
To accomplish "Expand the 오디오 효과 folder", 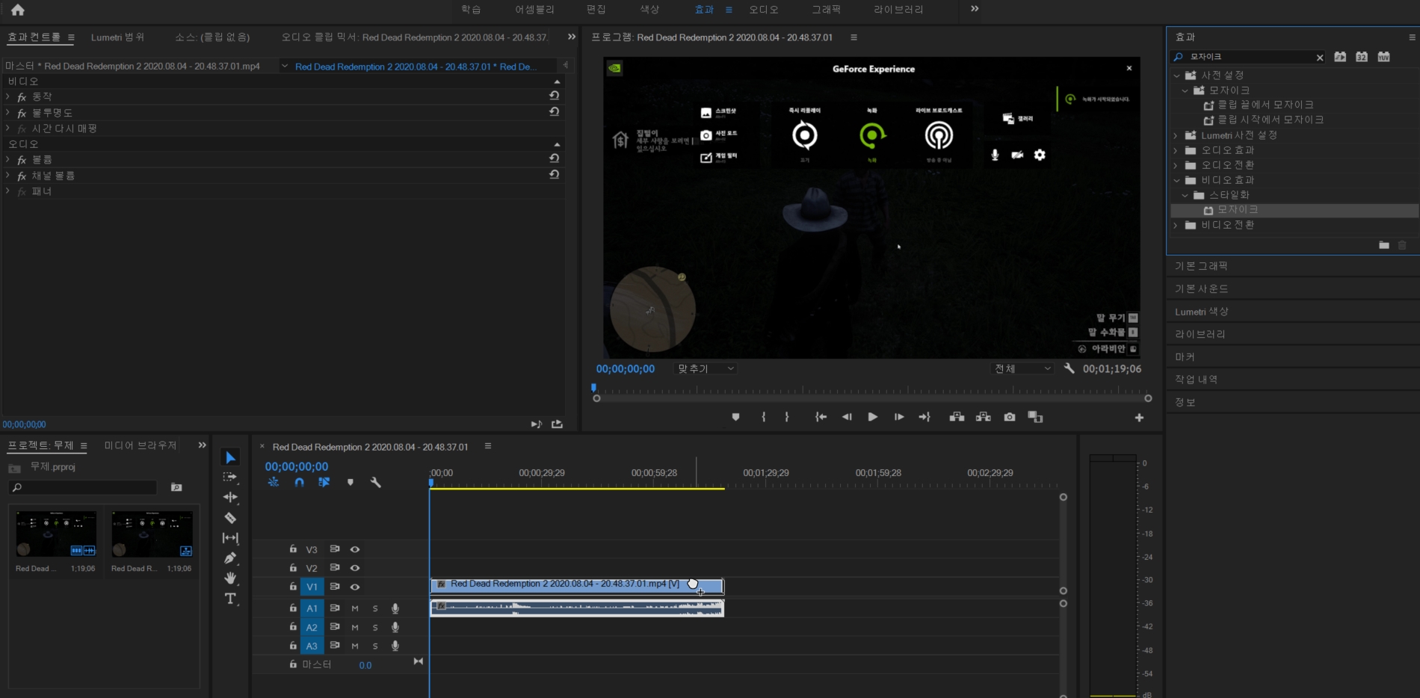I will coord(1176,150).
